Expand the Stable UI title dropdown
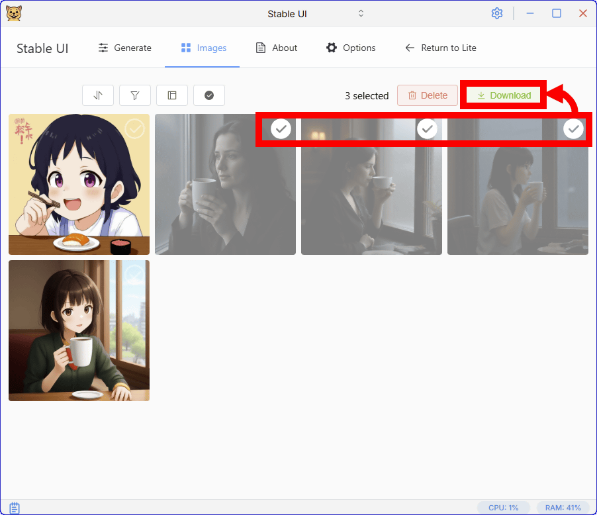 tap(361, 13)
